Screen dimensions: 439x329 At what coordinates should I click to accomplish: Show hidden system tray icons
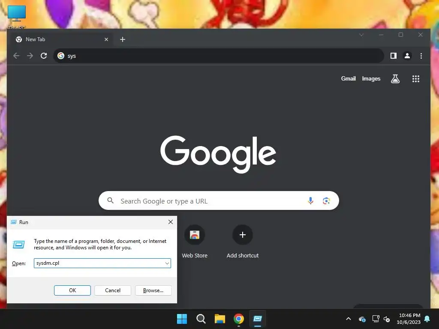click(x=349, y=319)
